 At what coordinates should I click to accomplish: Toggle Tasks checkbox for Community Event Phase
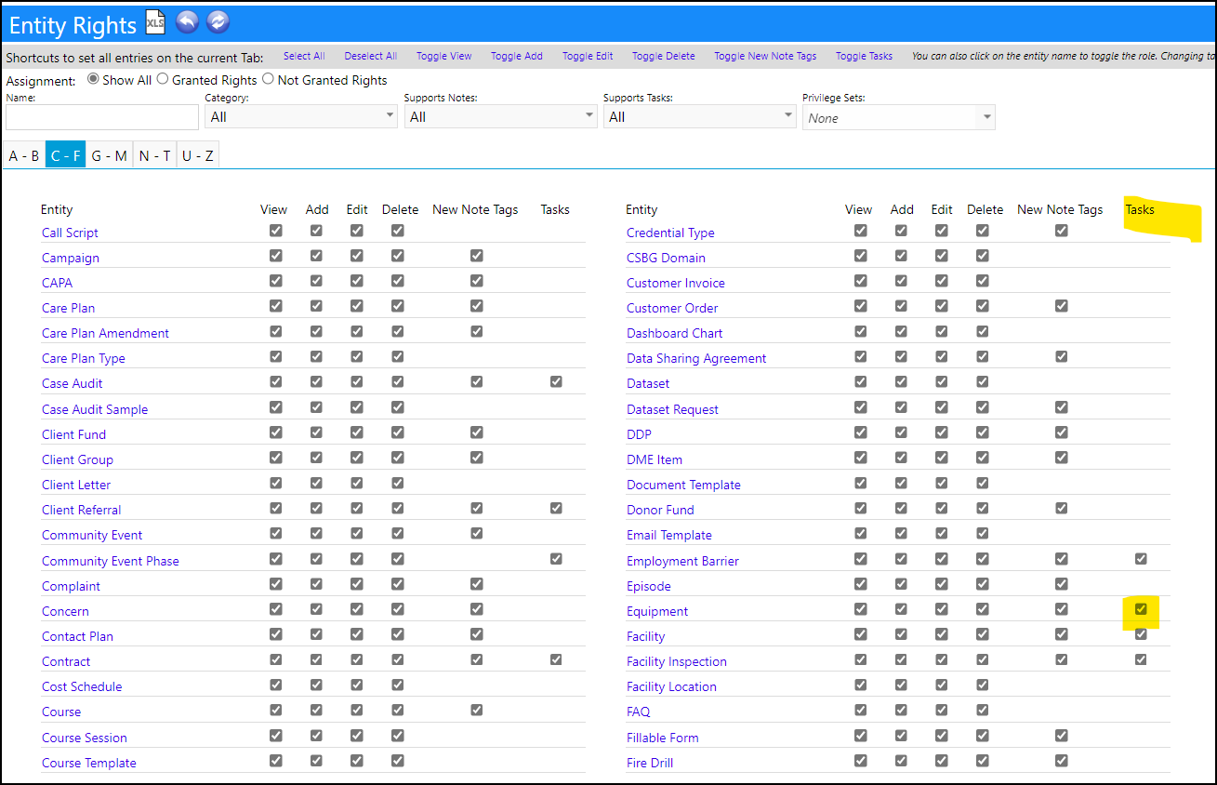(x=556, y=559)
